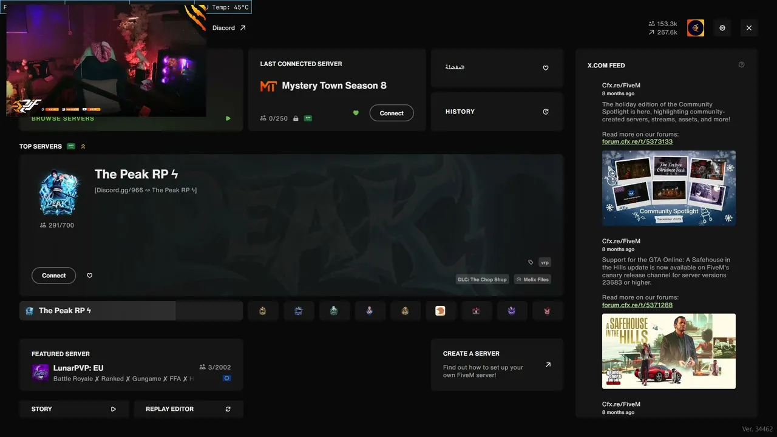Open forum.cfx.re/t/5371288 link
This screenshot has height=437, width=777.
637,305
